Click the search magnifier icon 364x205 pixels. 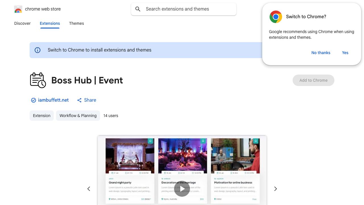[x=138, y=9]
